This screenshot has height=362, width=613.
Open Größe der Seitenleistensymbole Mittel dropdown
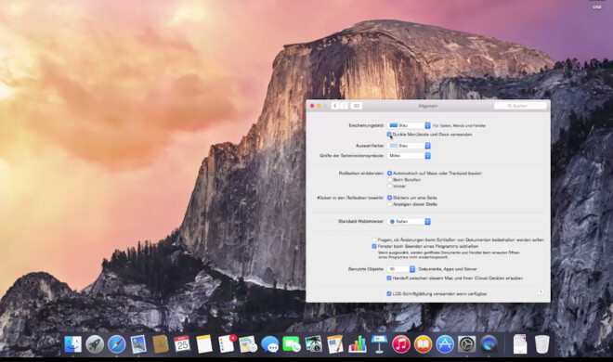pos(409,155)
